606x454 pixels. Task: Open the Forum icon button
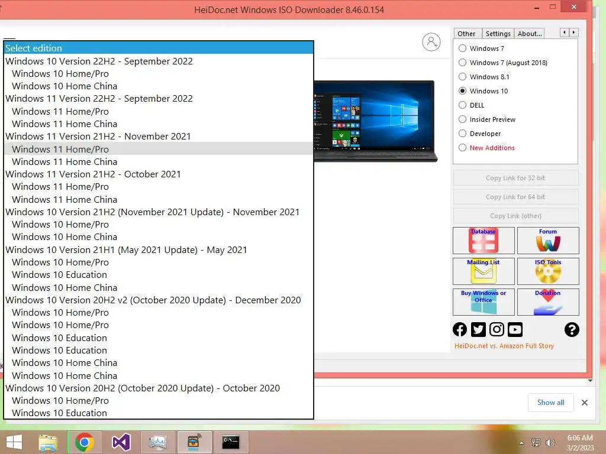point(548,240)
